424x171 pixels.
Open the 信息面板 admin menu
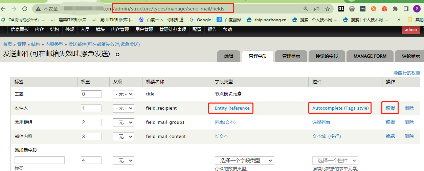(20, 29)
